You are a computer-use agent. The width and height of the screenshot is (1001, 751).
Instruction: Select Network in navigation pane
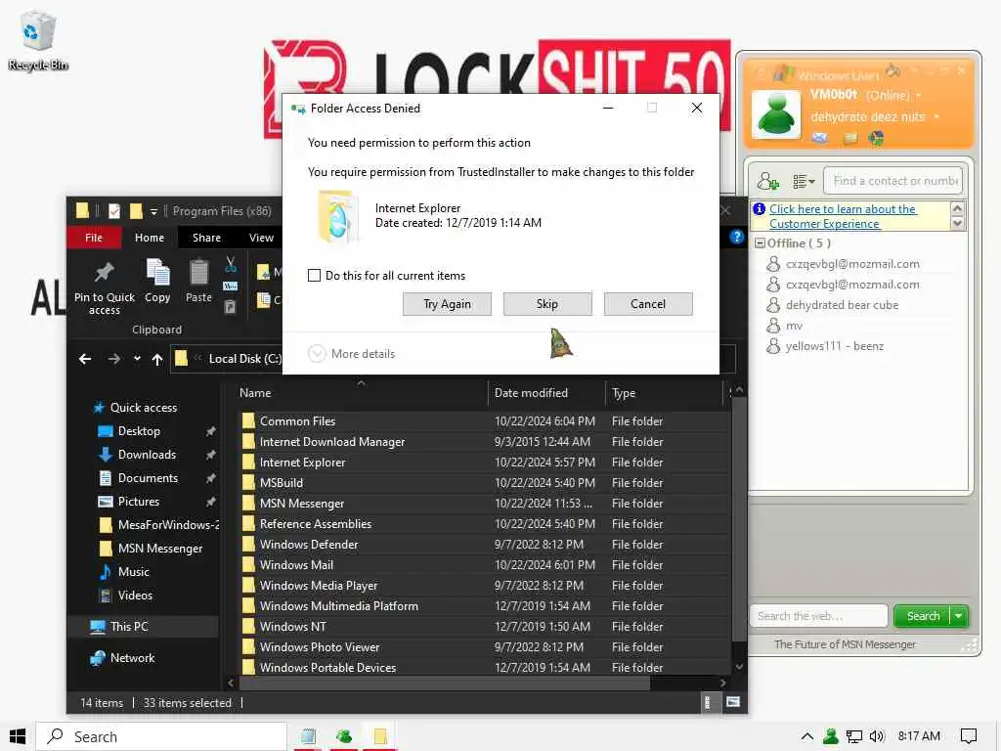pos(132,658)
